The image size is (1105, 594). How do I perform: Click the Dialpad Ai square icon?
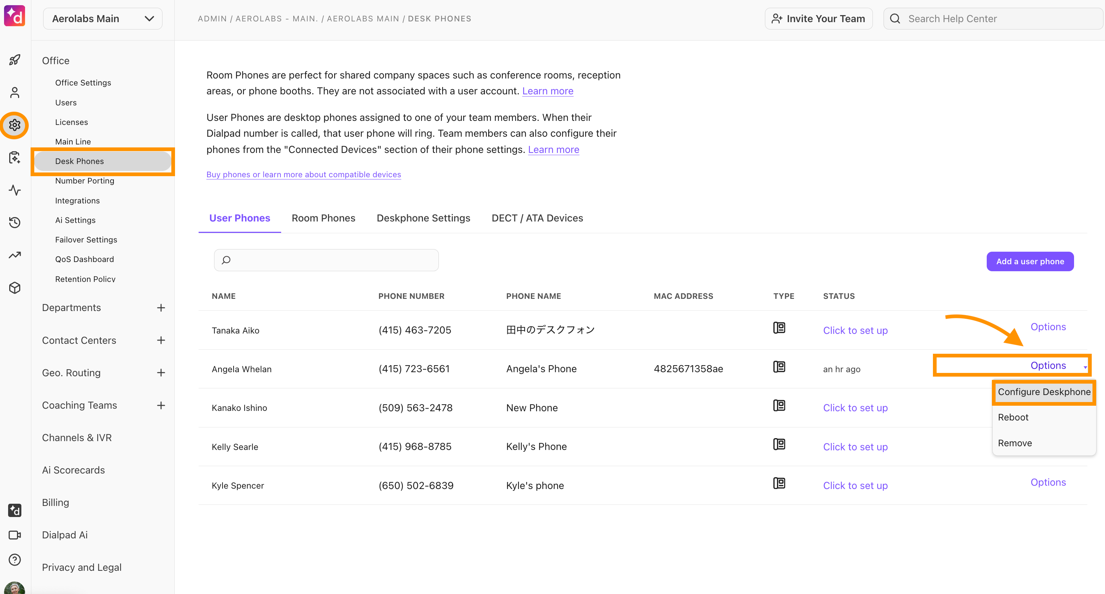tap(15, 510)
